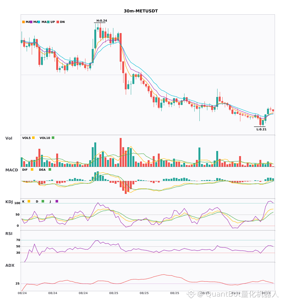Click the purple J legend swatch

pos(57,201)
